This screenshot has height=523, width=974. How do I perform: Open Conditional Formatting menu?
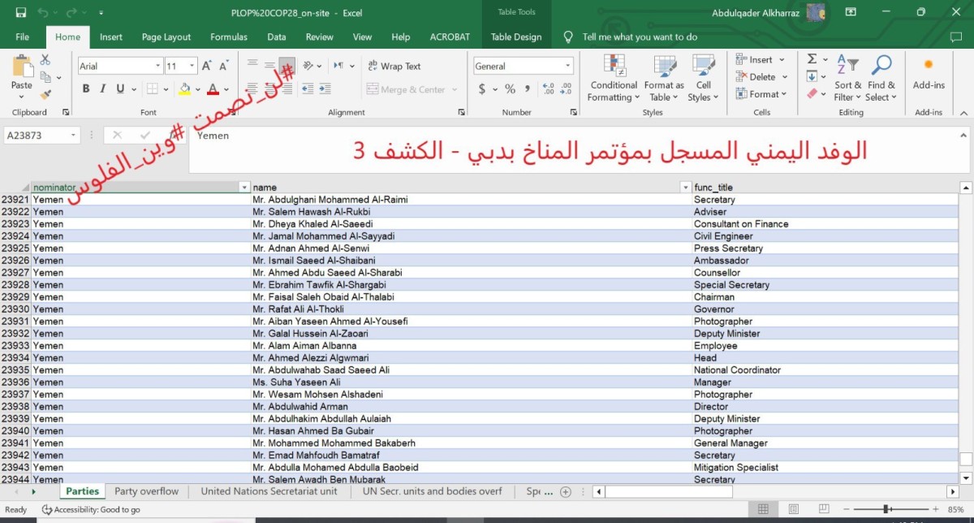click(x=614, y=78)
